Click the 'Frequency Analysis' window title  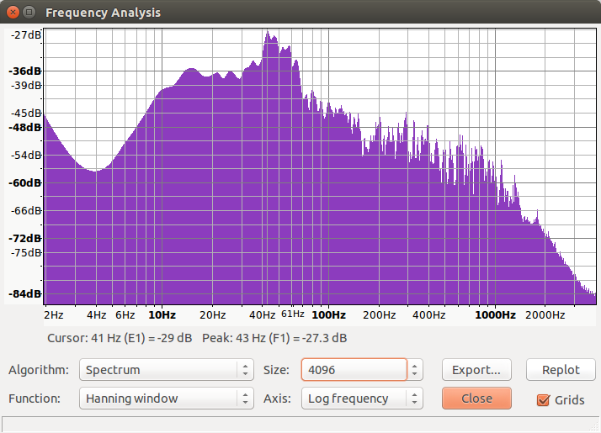103,13
